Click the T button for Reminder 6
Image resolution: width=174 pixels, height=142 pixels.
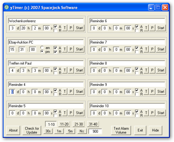coord(146,28)
